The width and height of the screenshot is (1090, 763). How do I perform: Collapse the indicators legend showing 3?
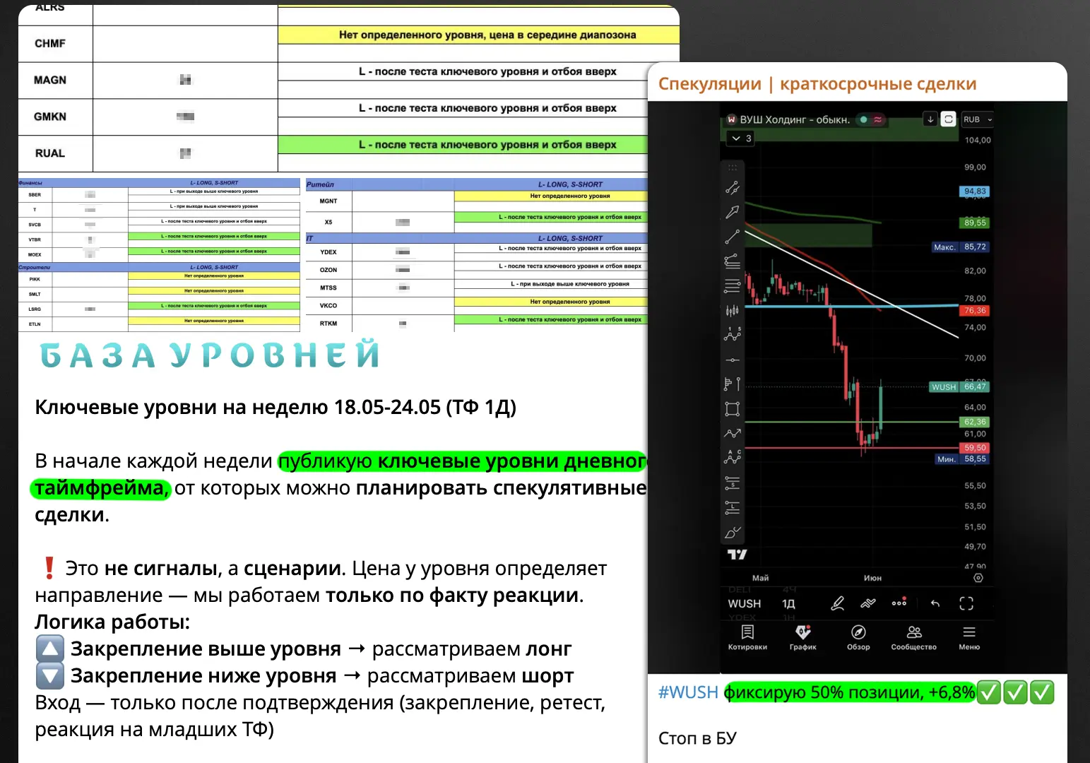[x=741, y=138]
